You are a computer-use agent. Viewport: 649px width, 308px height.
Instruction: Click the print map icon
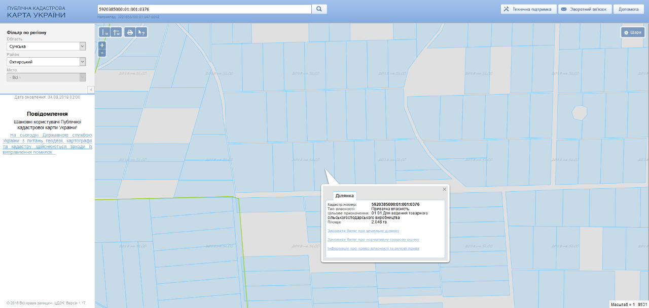pos(130,32)
